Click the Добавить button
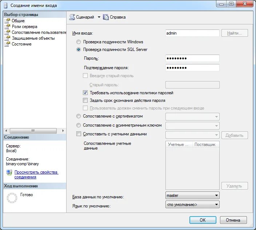The image size is (256, 230). click(235, 135)
